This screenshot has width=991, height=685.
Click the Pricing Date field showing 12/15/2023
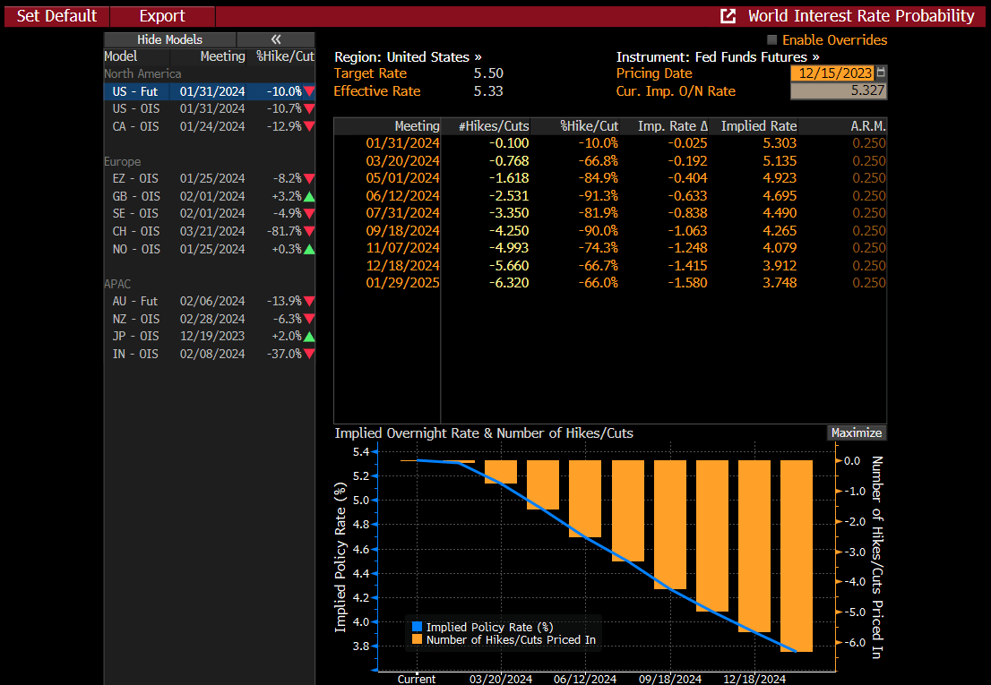coord(832,73)
